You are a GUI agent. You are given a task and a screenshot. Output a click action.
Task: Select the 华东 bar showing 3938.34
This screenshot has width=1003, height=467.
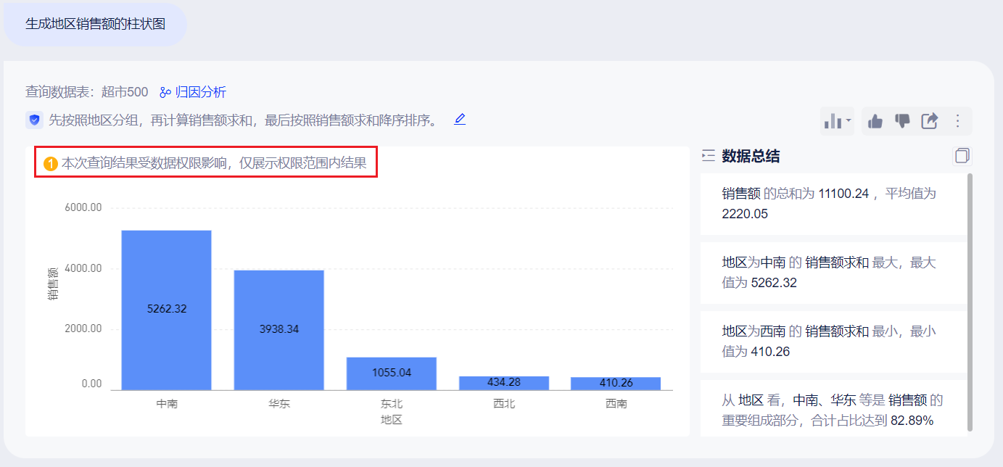point(278,329)
